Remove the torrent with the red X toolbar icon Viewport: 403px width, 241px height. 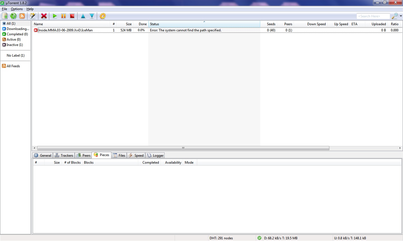[x=44, y=16]
